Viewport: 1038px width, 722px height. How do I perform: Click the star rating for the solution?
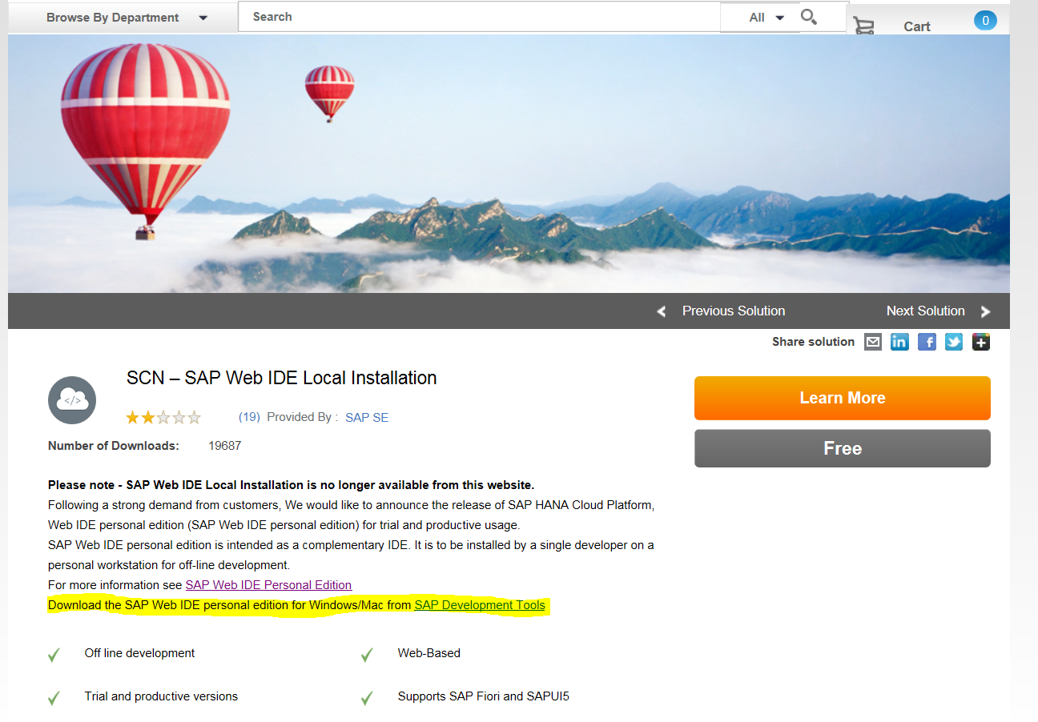(163, 417)
